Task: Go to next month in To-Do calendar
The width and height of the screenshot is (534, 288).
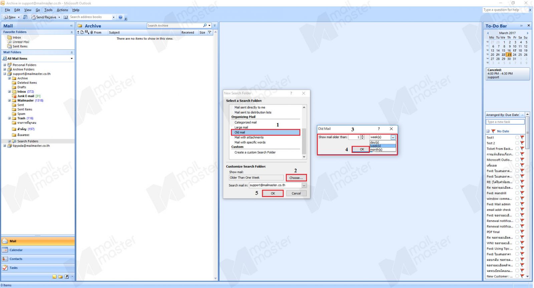Action: [x=528, y=33]
